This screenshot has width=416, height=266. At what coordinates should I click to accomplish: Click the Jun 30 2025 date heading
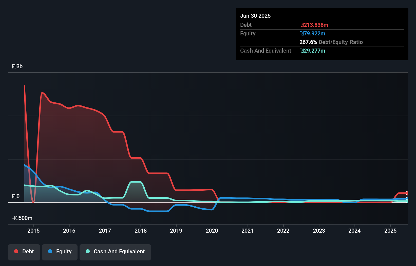(x=255, y=16)
